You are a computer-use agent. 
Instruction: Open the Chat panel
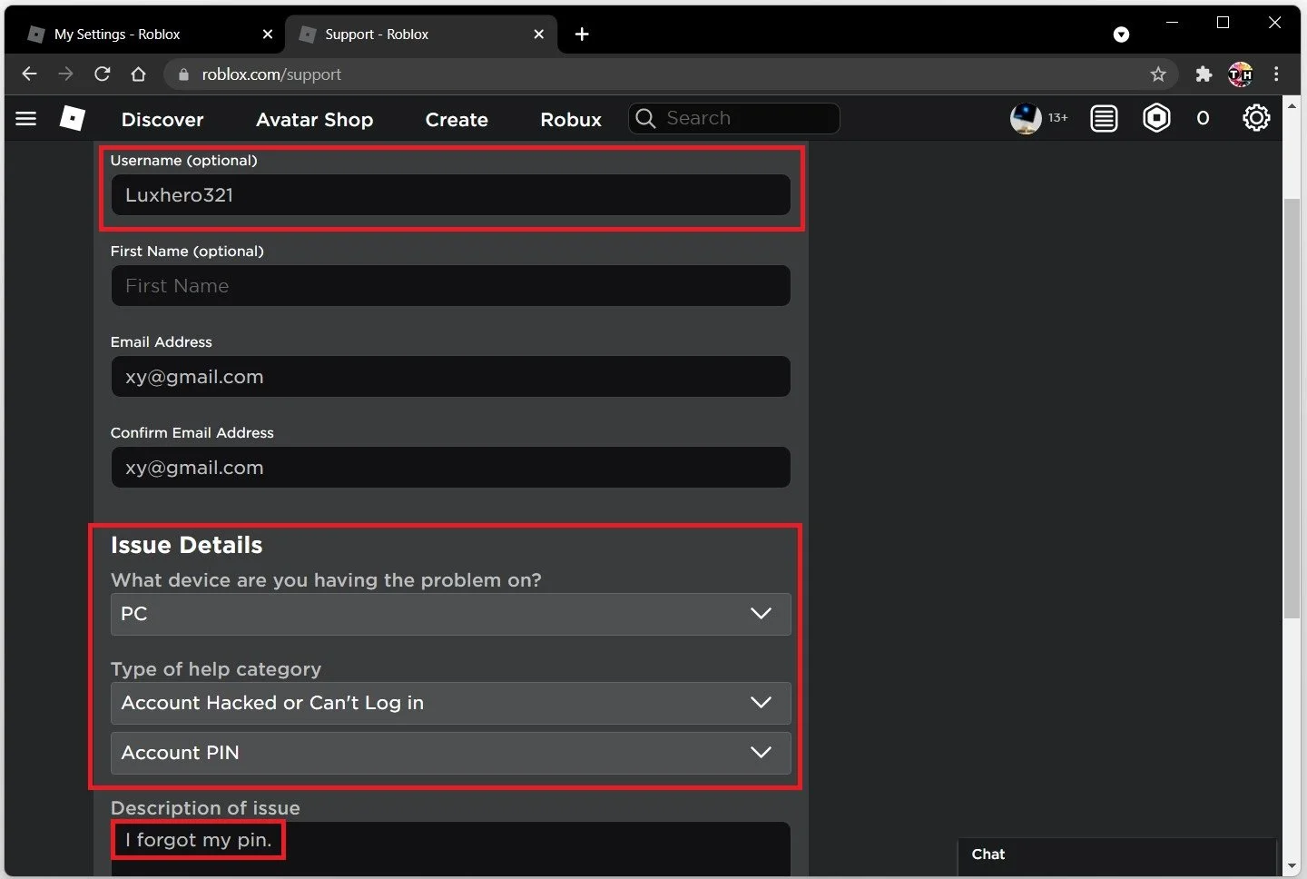point(1116,855)
